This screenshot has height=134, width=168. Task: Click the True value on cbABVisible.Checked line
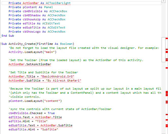coord(51,113)
